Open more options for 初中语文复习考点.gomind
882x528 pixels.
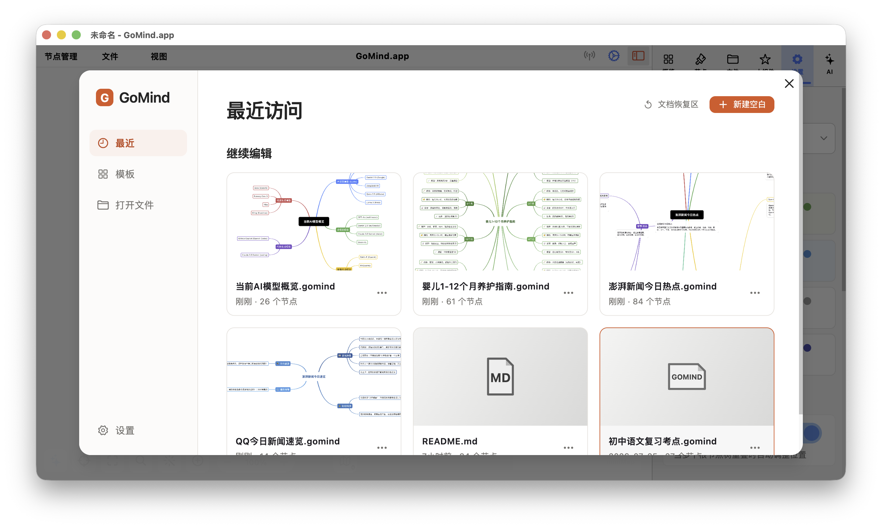(754, 448)
